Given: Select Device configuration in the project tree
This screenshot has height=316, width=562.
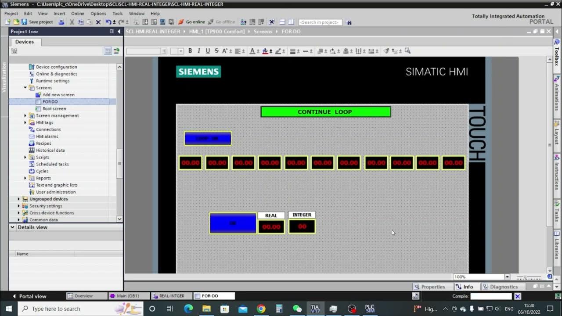Looking at the screenshot, I should 56,67.
